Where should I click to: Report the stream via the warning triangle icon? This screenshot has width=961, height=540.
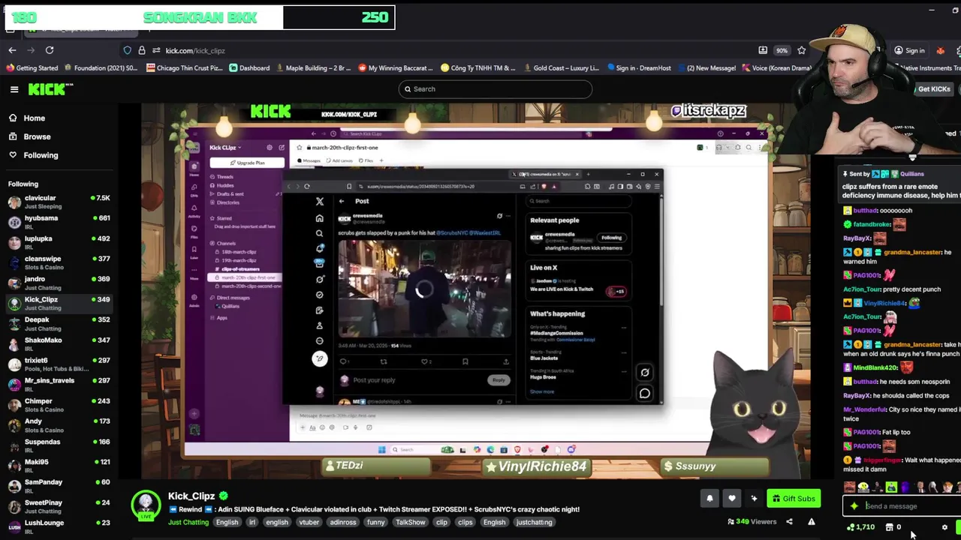click(x=812, y=522)
